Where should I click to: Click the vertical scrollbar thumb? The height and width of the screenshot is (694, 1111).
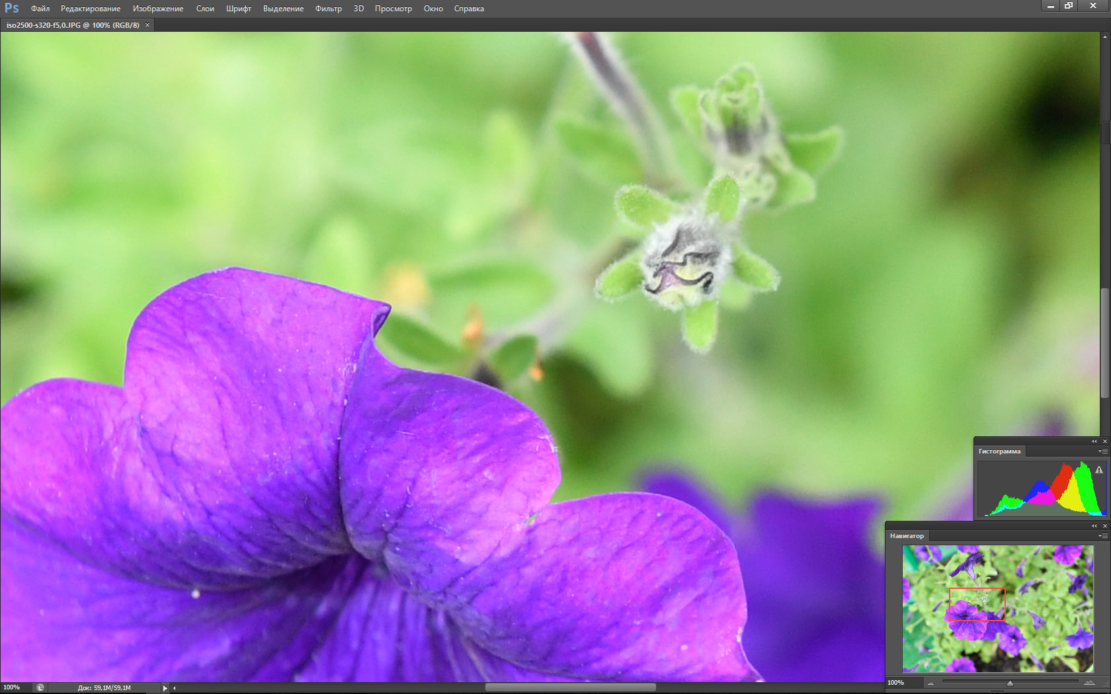coord(1104,343)
